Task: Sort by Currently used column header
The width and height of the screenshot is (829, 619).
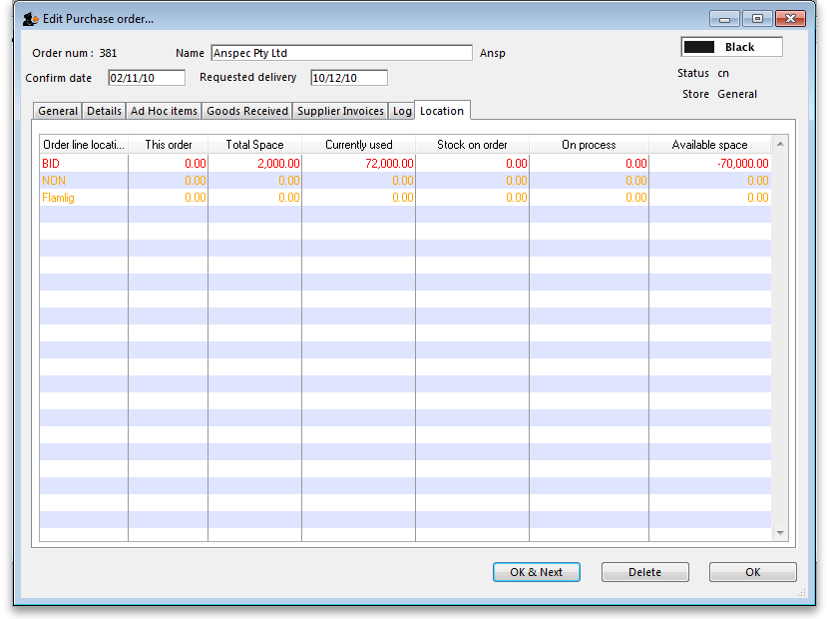Action: (358, 145)
